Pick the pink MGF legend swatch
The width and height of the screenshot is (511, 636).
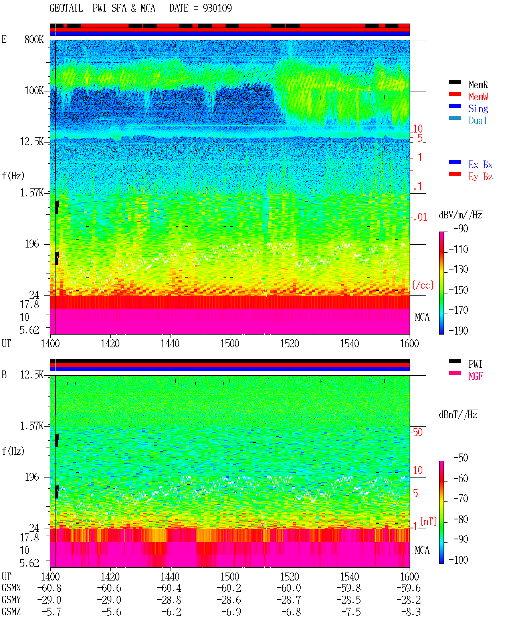(455, 373)
